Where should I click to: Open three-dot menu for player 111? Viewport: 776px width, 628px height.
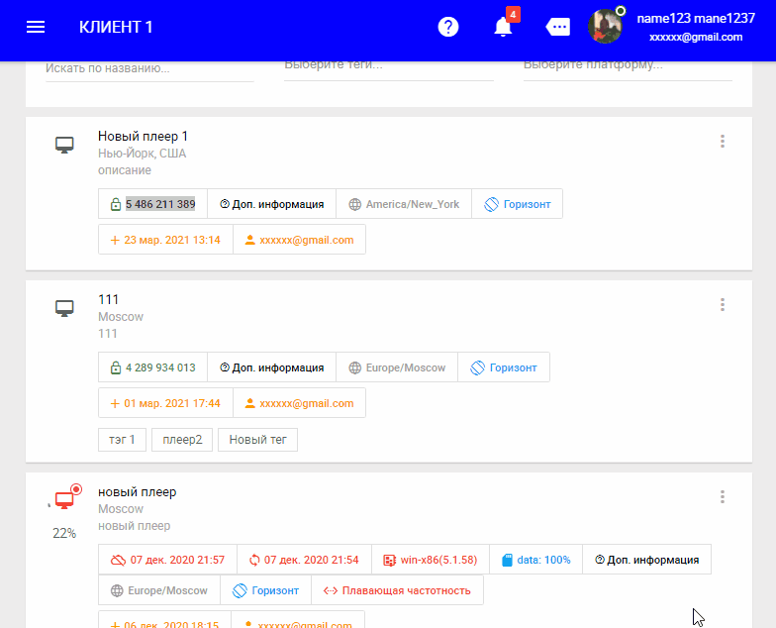723,304
